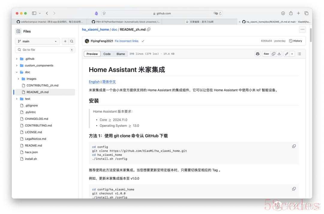Open a new Safari tab
Screen dimensions: 324x214
(x=298, y=13)
